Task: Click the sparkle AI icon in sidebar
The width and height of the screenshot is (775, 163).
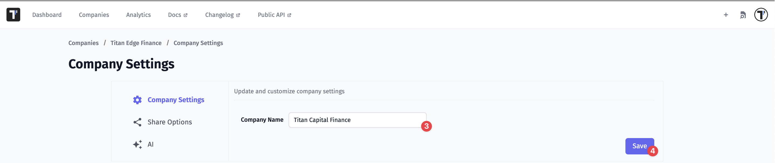Action: pyautogui.click(x=137, y=145)
